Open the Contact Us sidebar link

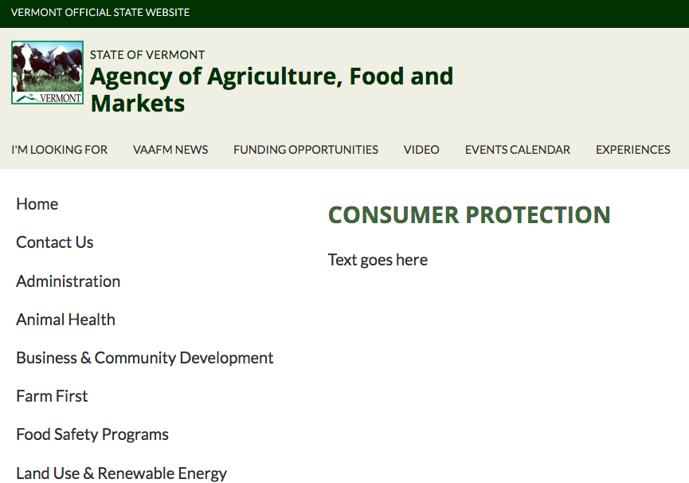55,242
